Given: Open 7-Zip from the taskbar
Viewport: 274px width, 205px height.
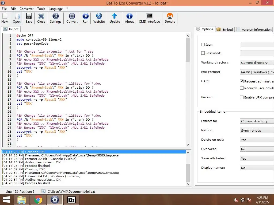Looking at the screenshot, I should point(71,200).
